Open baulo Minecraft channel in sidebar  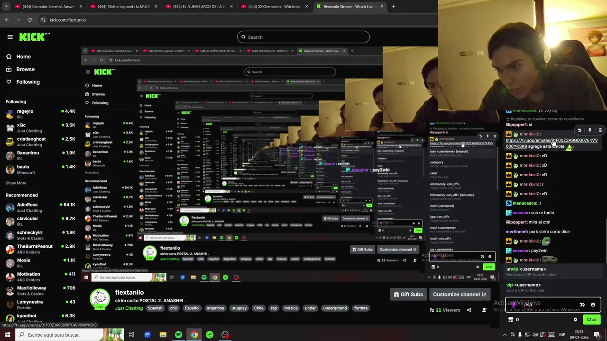click(x=40, y=169)
